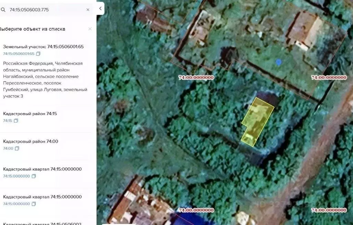Collapse the side panel with the chevron
Viewport: 353px width, 225px height.
(100, 8)
